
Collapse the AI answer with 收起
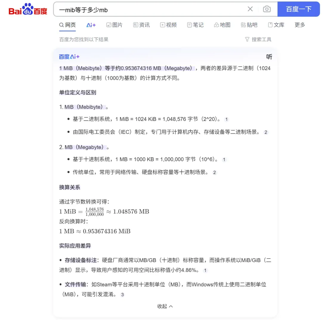165,306
